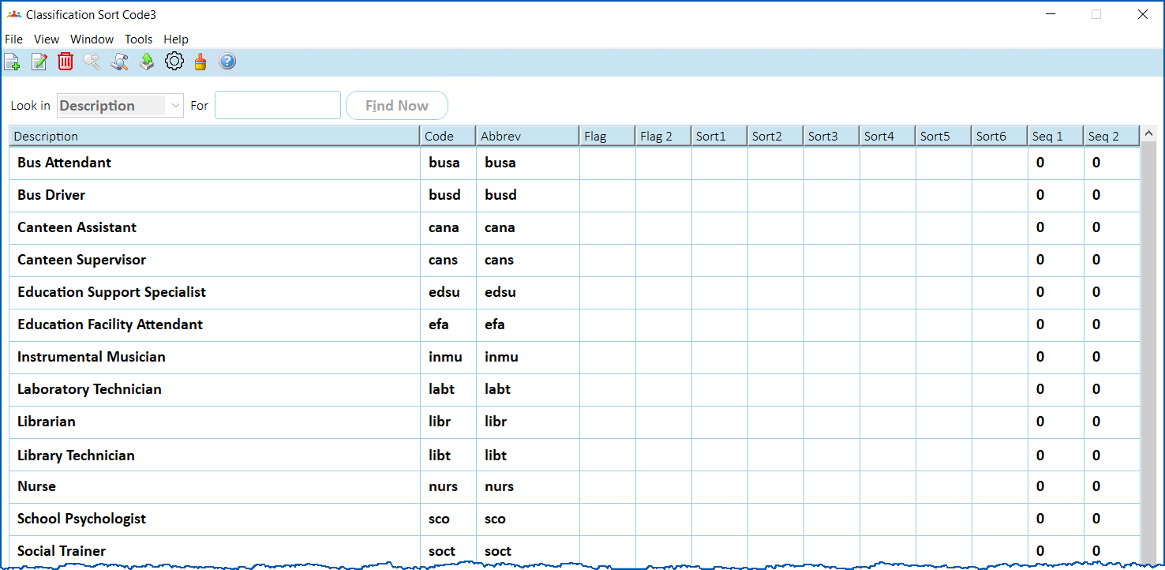
Task: Click the red Delete trash icon
Action: pyautogui.click(x=66, y=62)
